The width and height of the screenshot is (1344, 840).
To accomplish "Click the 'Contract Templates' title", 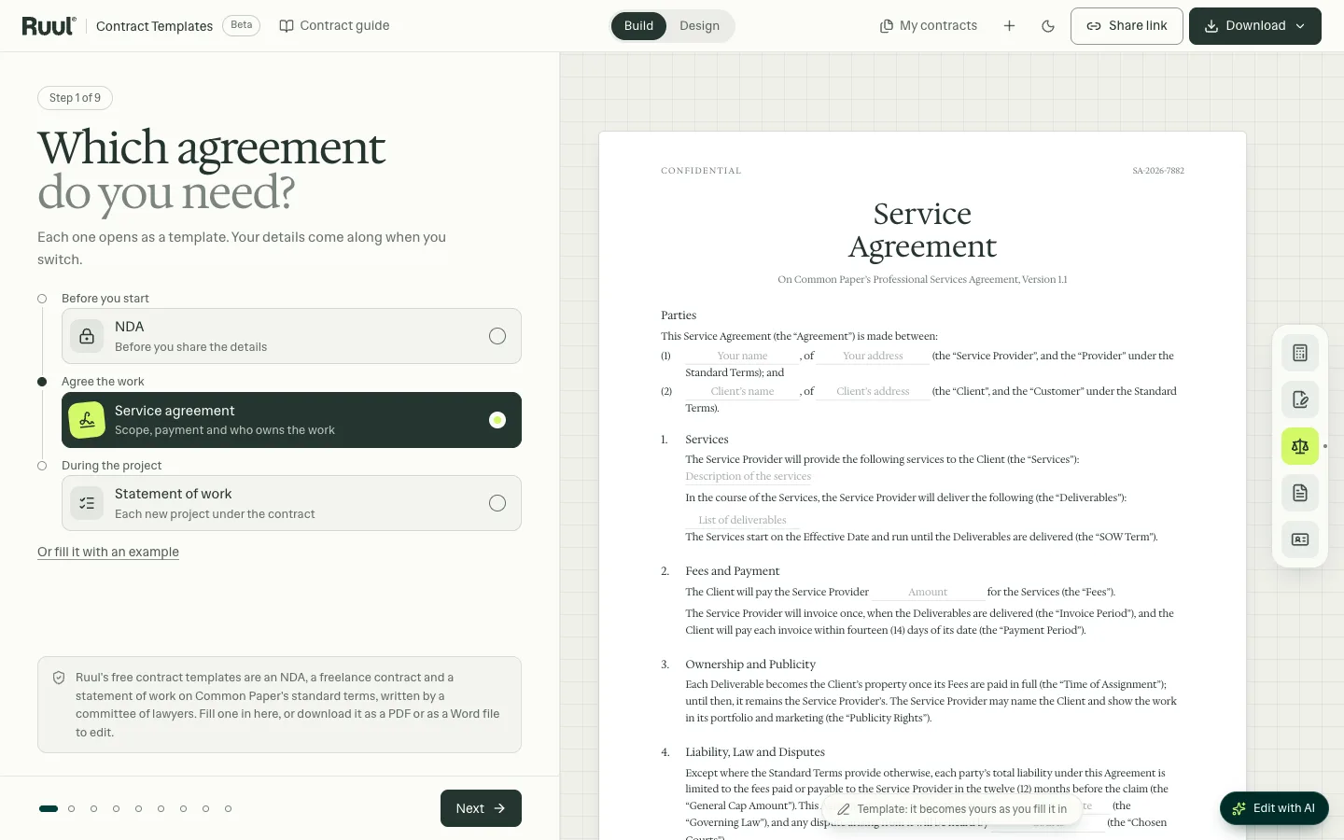I will pos(155,26).
